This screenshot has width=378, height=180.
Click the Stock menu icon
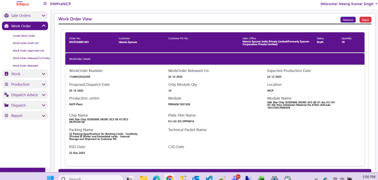pyautogui.click(x=7, y=74)
